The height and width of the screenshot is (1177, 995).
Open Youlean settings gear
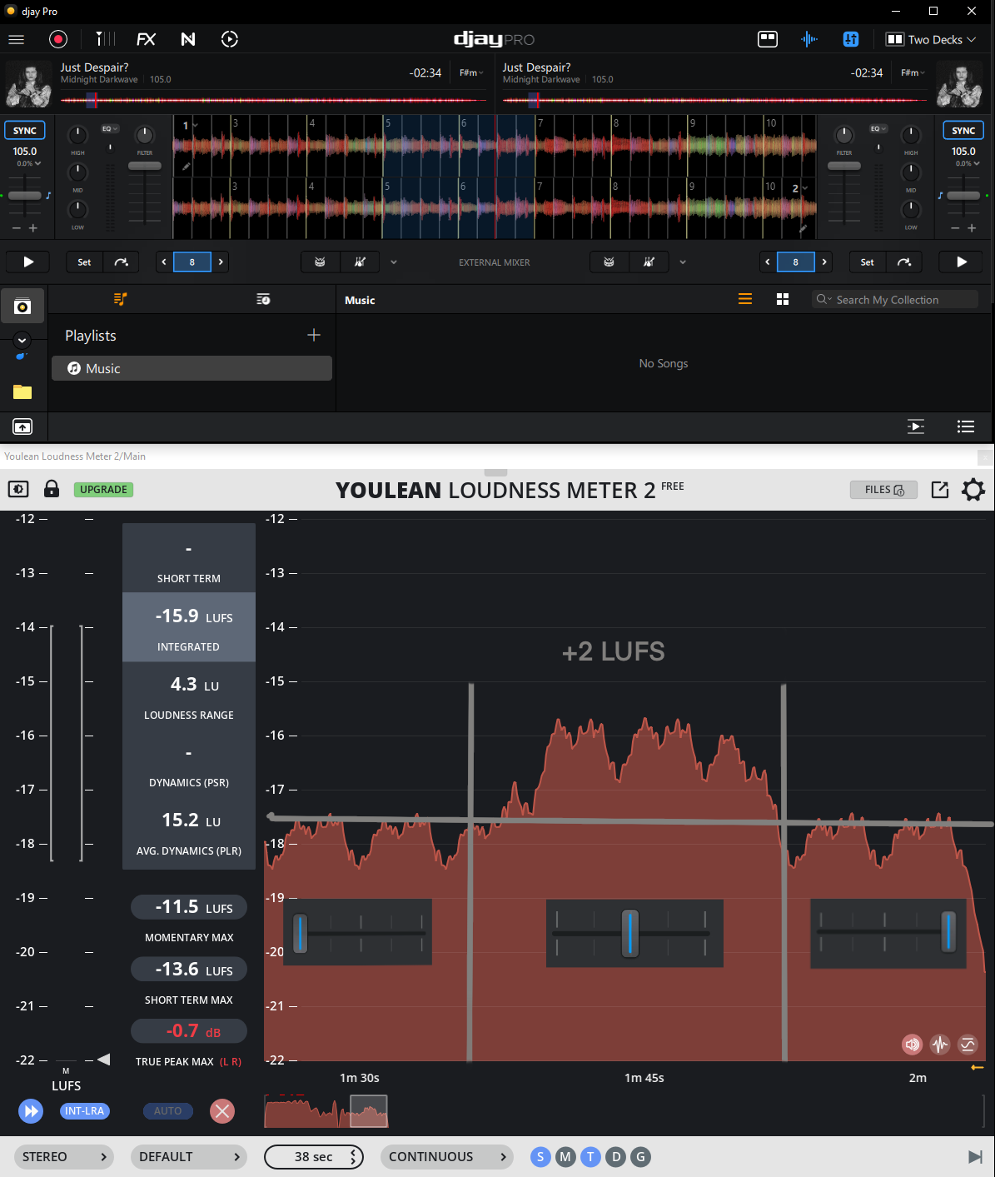pyautogui.click(x=973, y=490)
